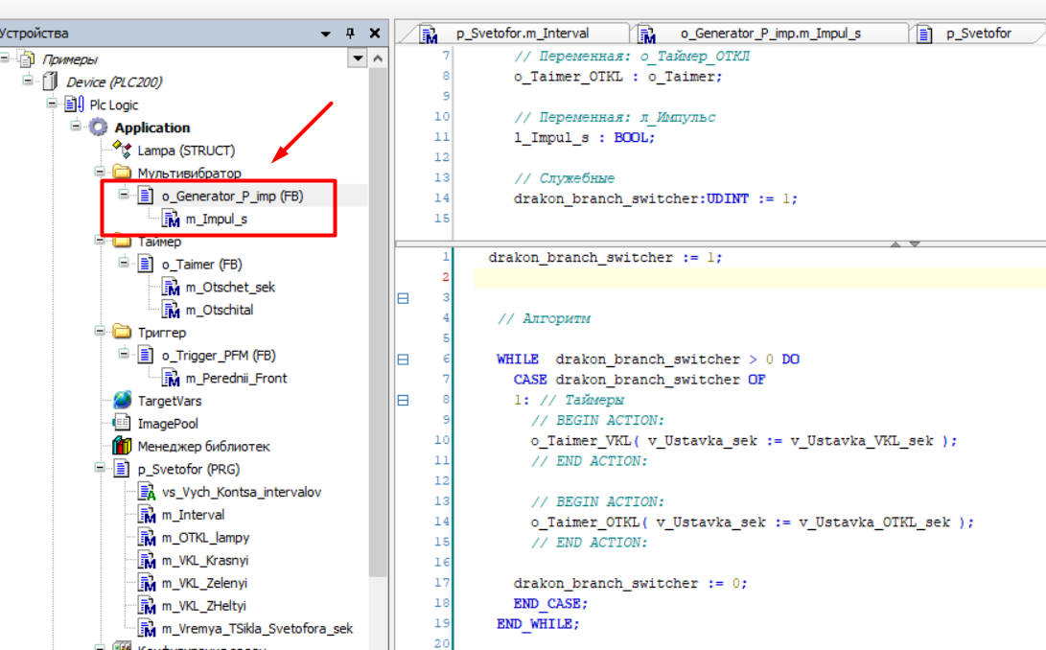Select the TargetVars tree item

click(x=170, y=401)
